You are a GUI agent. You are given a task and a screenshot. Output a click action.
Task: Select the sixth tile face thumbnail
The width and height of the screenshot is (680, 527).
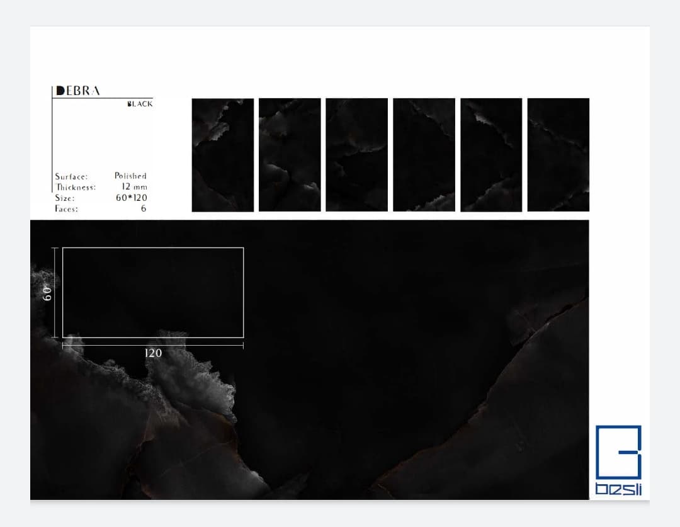coord(558,155)
